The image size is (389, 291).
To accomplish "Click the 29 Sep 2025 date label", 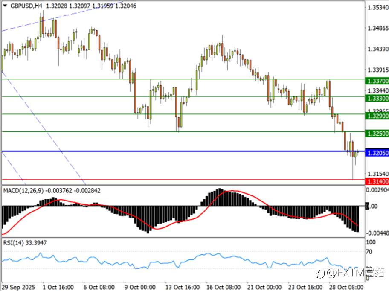I will coord(19,287).
